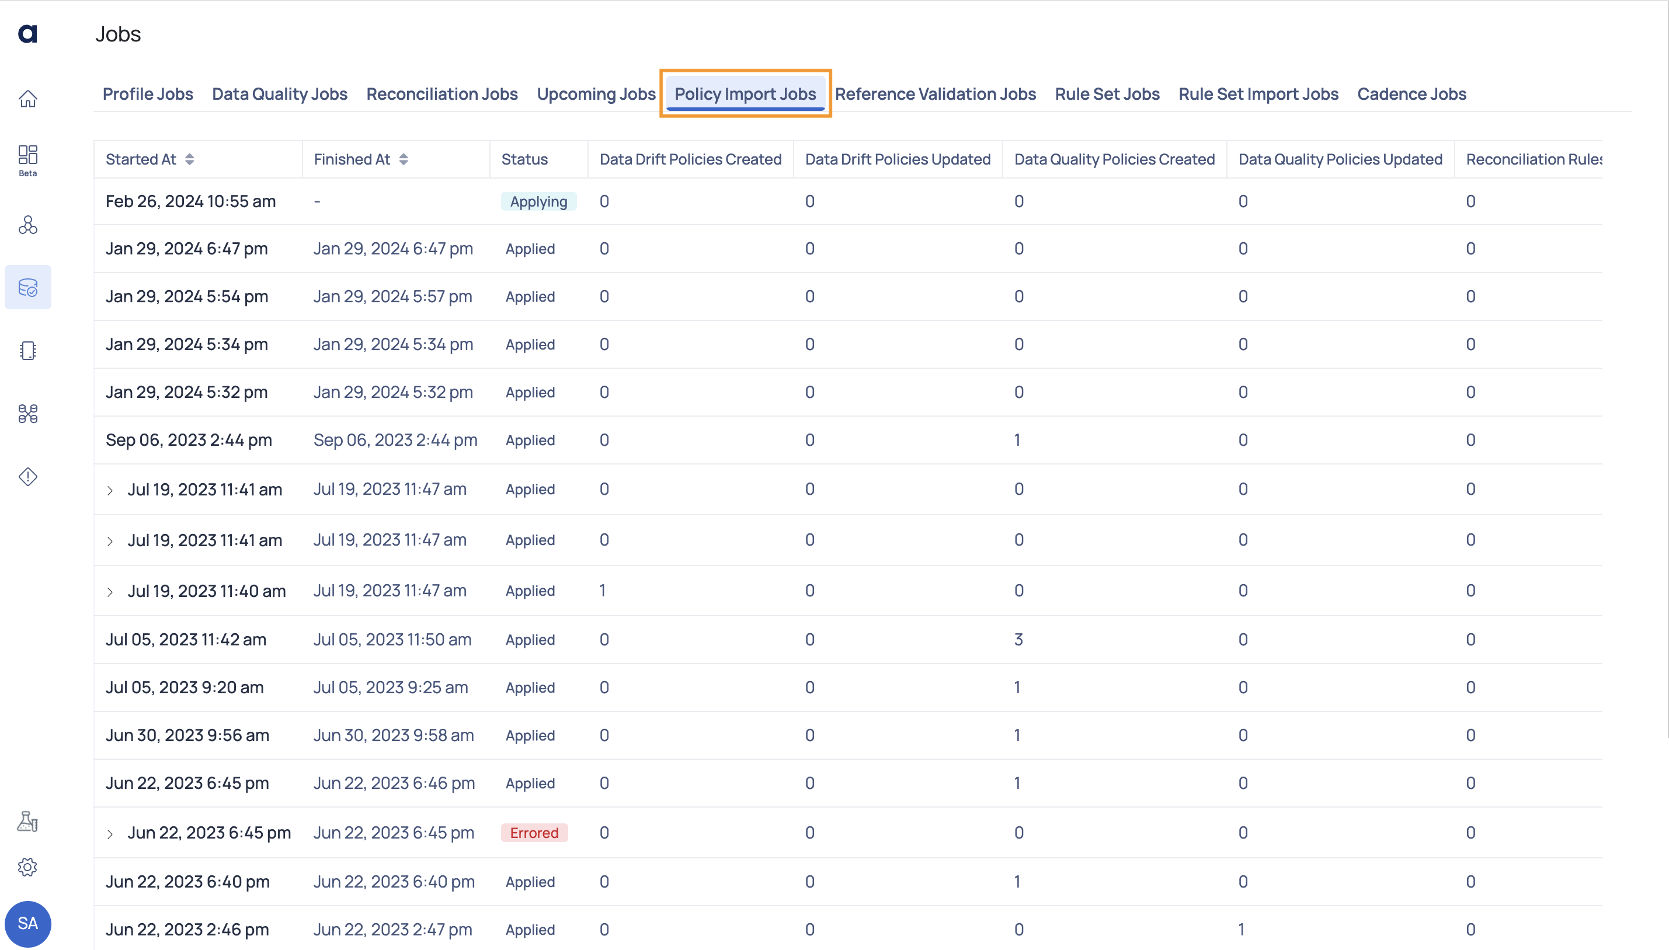Click value 3 in Data Quality Policies Created
1669x950 pixels.
[1018, 640]
